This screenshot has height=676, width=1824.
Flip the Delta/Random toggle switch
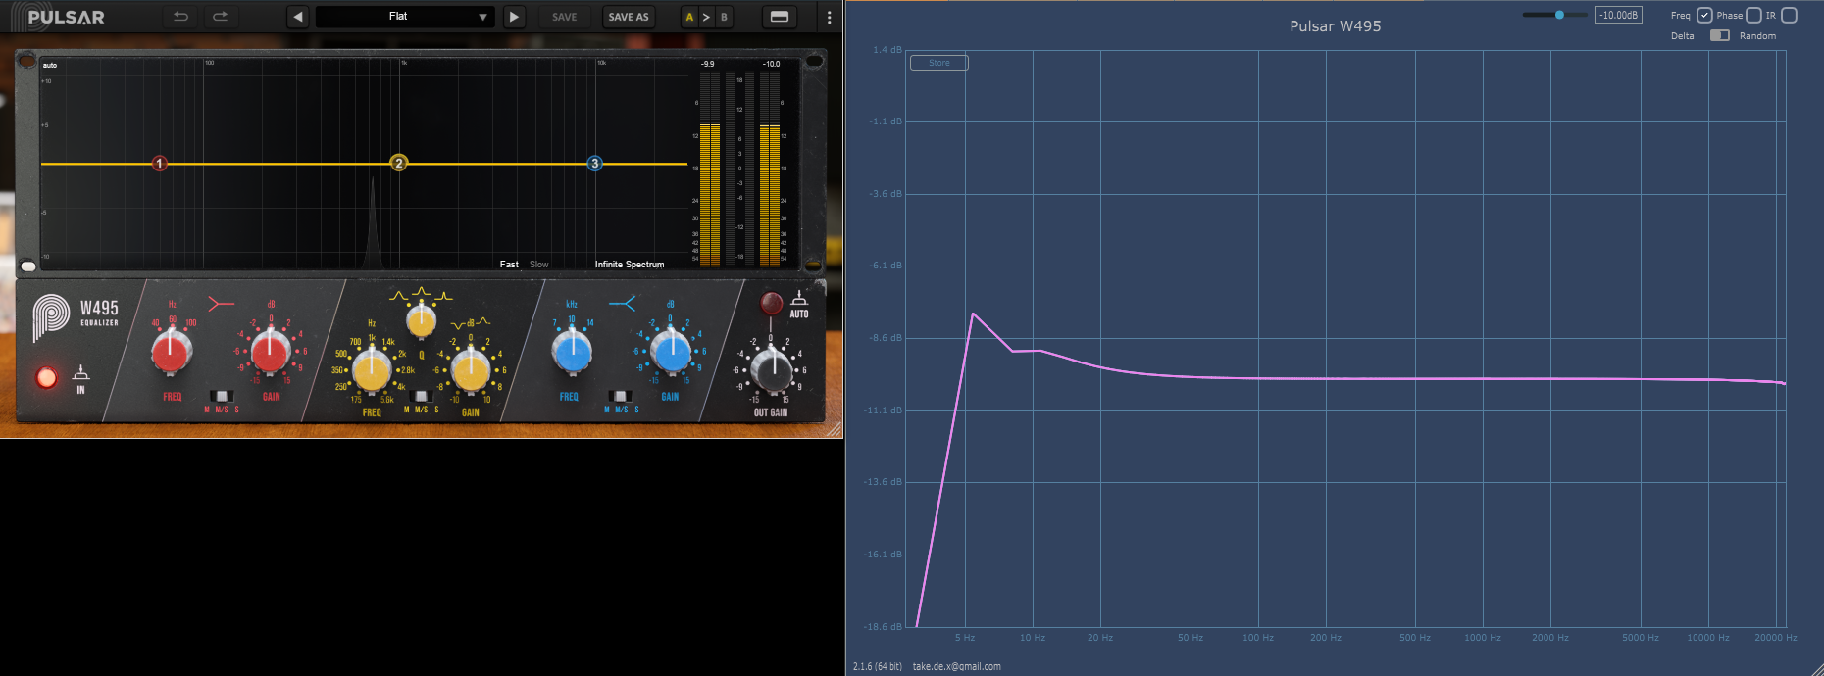point(1719,35)
